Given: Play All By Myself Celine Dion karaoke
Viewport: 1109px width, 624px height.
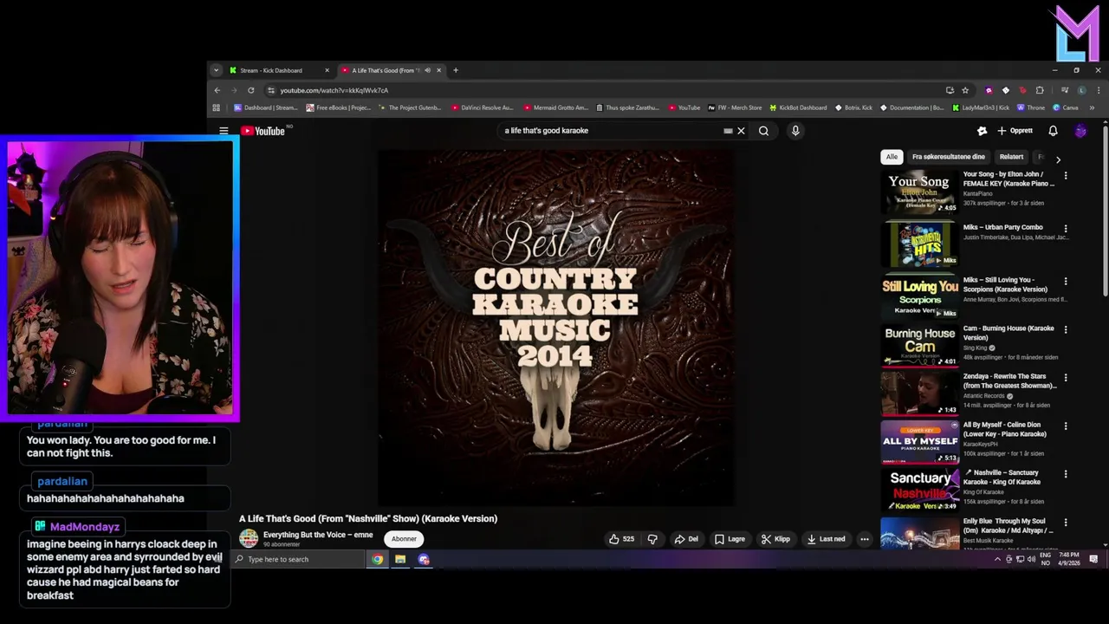Looking at the screenshot, I should (919, 442).
